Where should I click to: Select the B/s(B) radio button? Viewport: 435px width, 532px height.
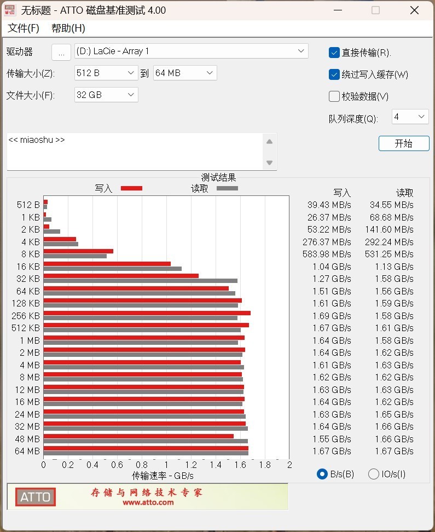(x=322, y=474)
